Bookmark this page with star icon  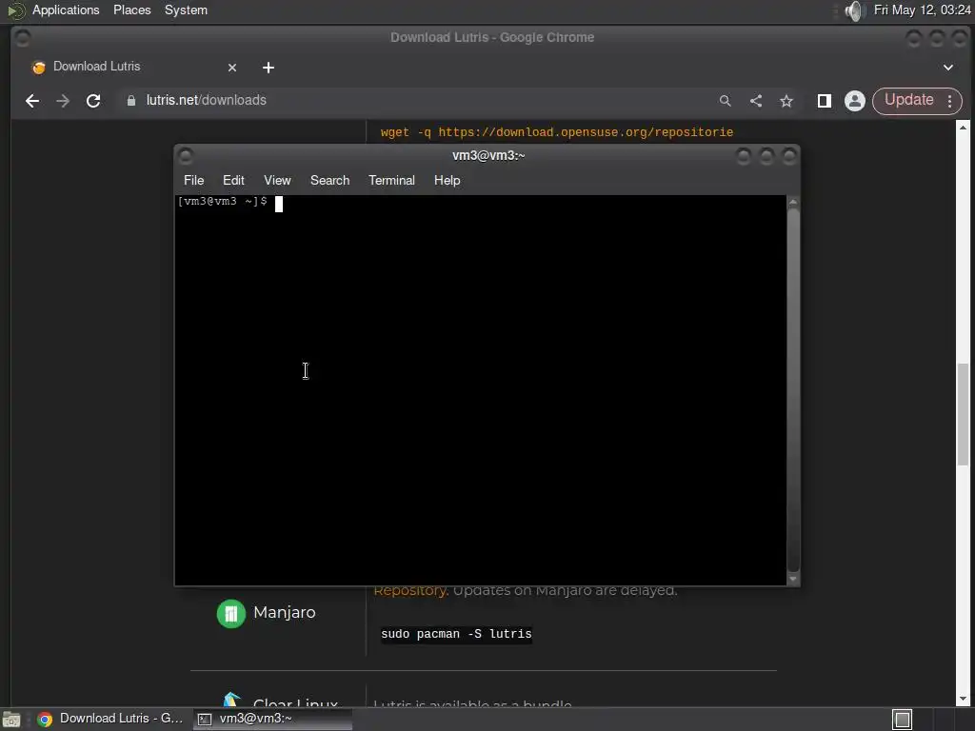point(786,101)
